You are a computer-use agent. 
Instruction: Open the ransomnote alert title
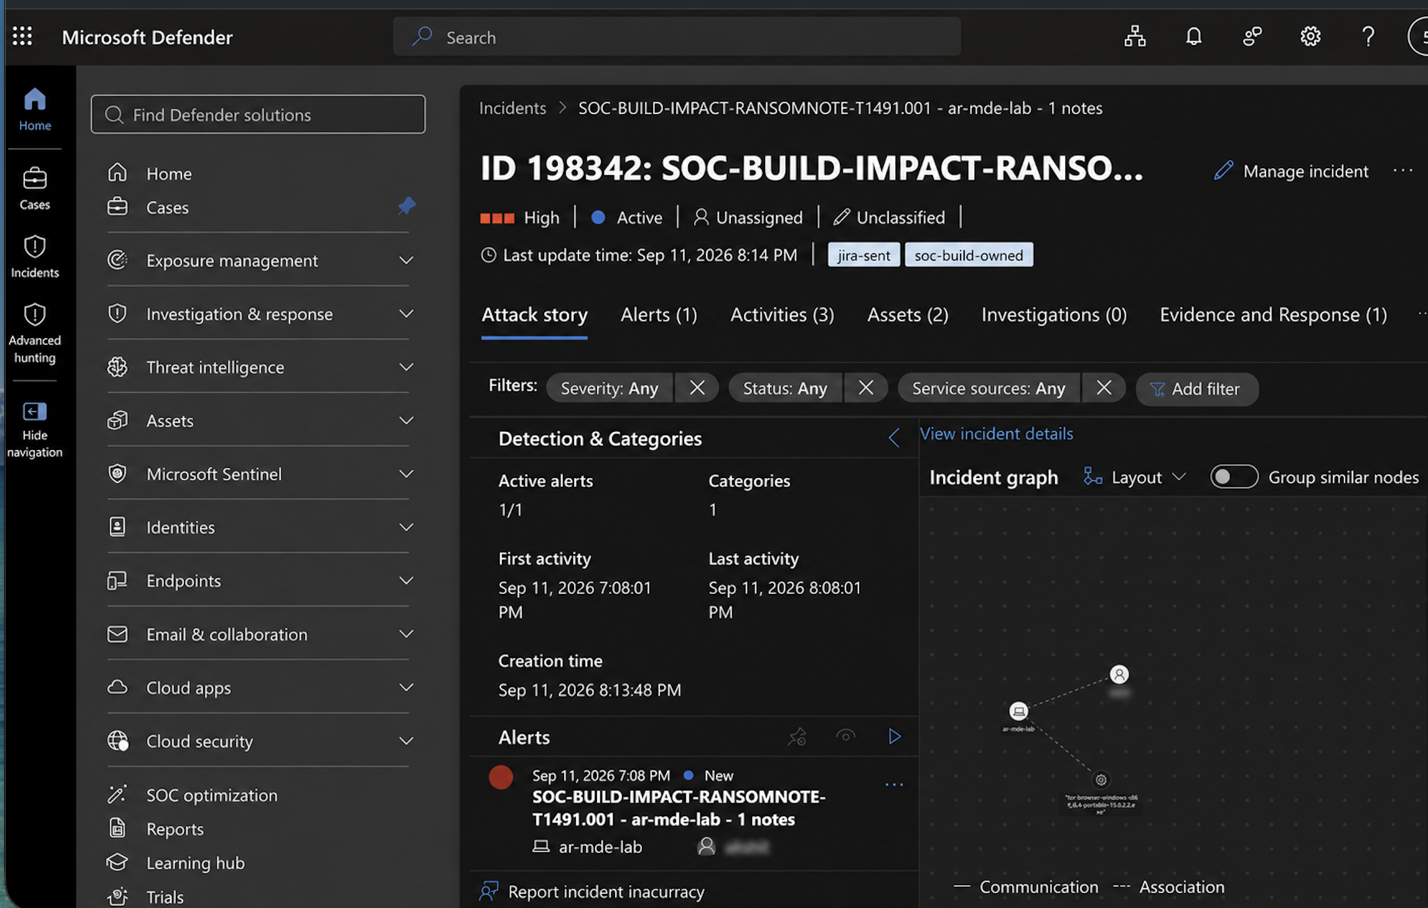678,808
